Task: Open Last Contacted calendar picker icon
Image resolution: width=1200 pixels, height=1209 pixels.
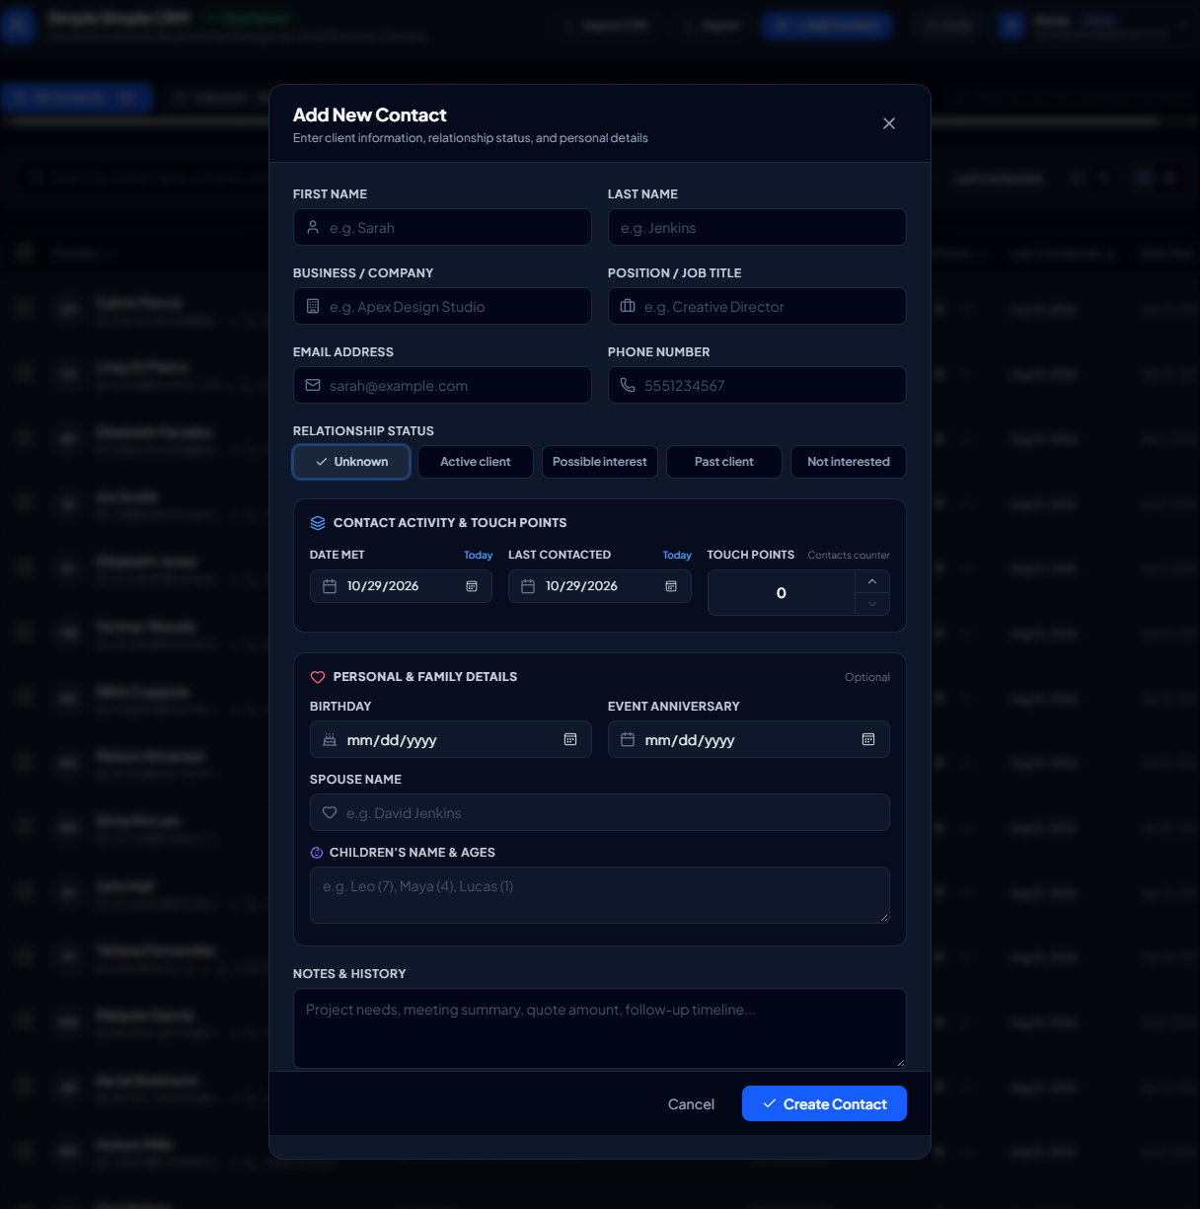Action: point(671,586)
